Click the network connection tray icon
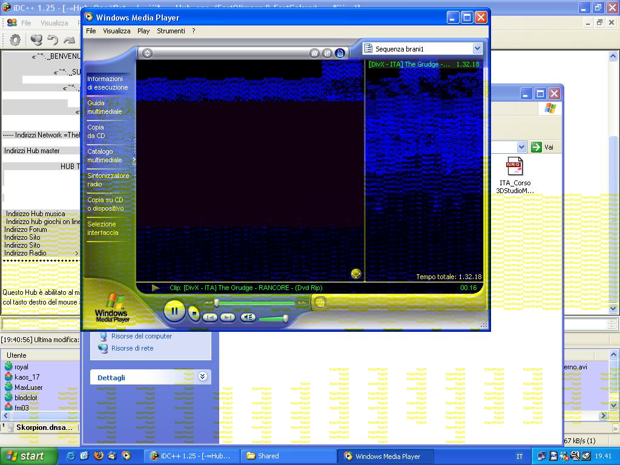 click(542, 456)
